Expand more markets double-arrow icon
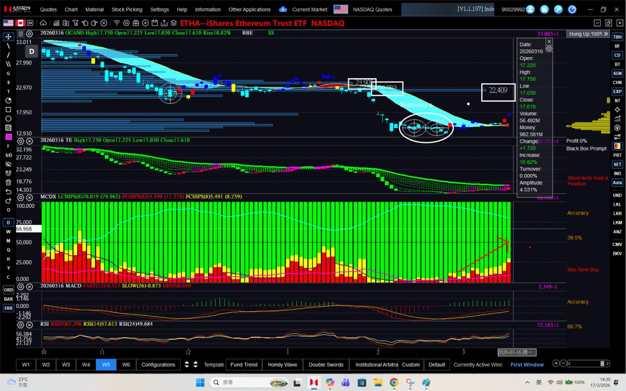Viewport: 626px width, 391px height. pyautogui.click(x=30, y=23)
